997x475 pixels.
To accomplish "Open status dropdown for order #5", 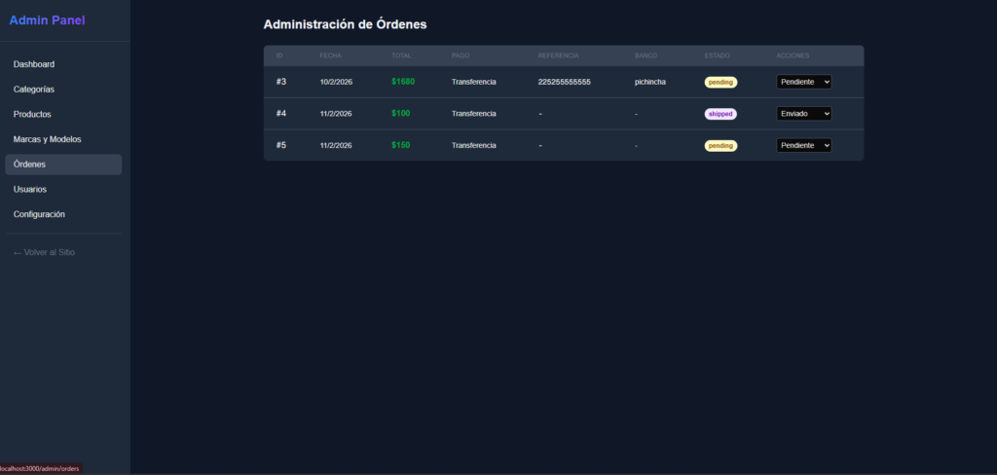I will 803,145.
